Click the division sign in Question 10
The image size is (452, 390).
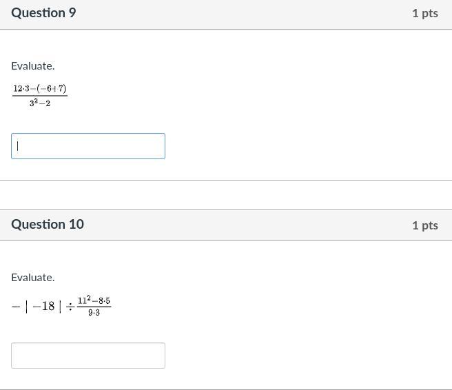[x=70, y=307]
